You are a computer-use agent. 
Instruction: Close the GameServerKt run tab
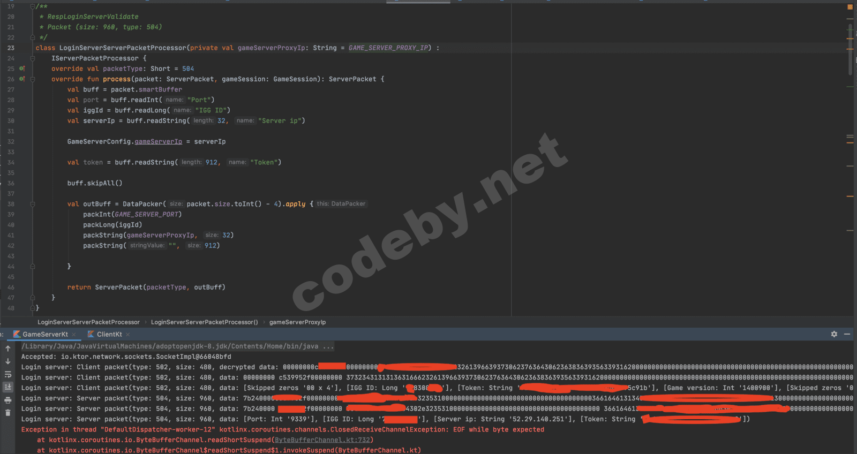pyautogui.click(x=74, y=335)
